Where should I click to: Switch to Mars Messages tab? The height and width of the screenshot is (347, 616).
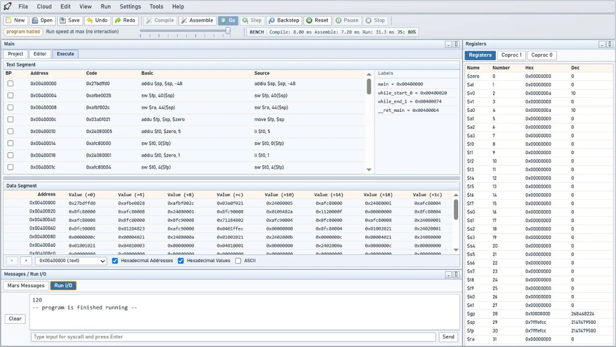[26, 286]
